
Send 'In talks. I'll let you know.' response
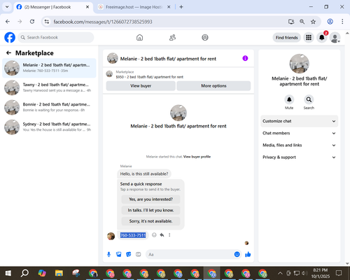pyautogui.click(x=150, y=210)
